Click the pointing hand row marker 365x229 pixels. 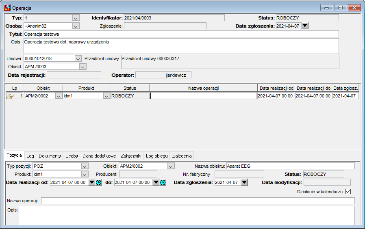(10, 96)
